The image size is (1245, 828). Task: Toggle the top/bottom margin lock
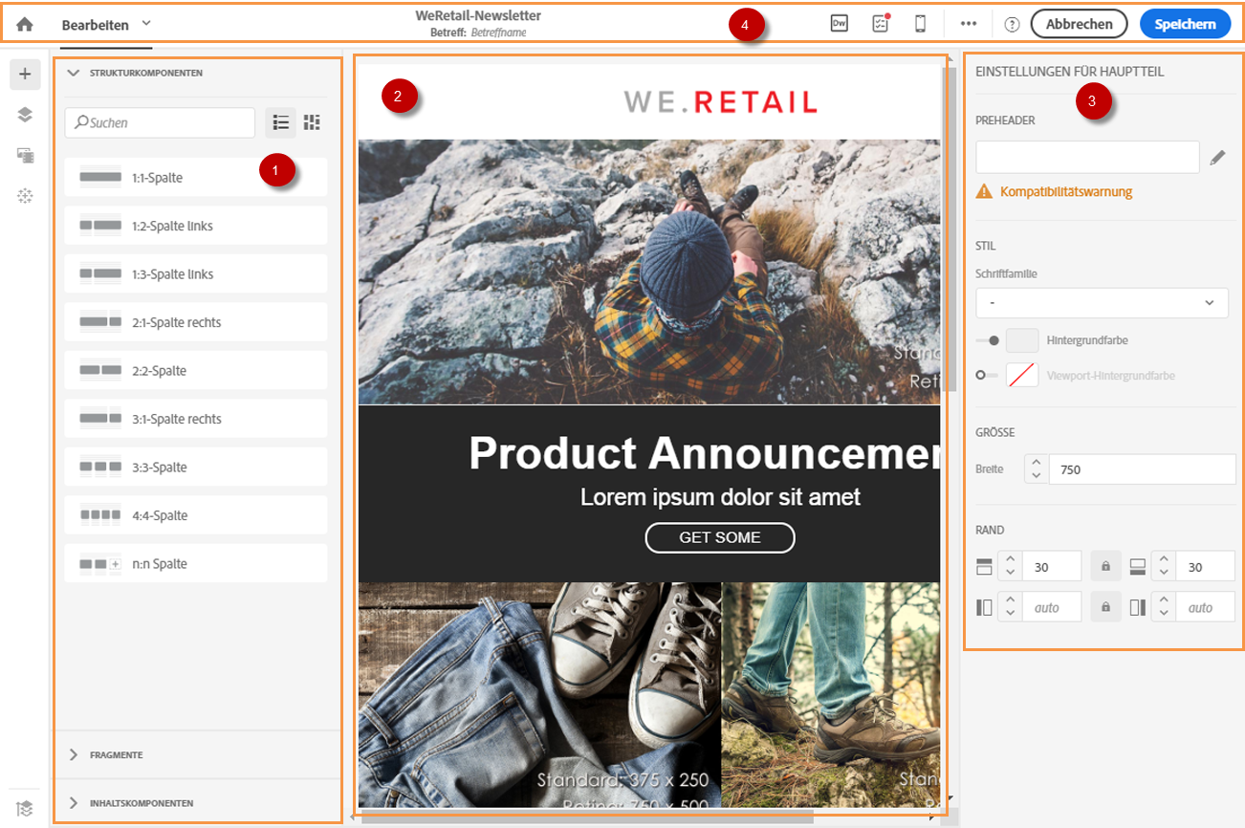pyautogui.click(x=1105, y=567)
